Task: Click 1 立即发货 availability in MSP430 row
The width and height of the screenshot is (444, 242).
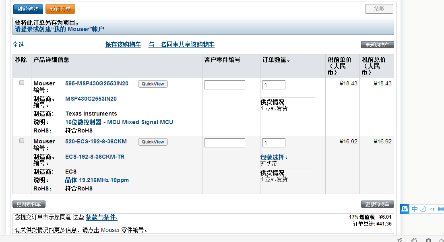Action: tap(274, 109)
